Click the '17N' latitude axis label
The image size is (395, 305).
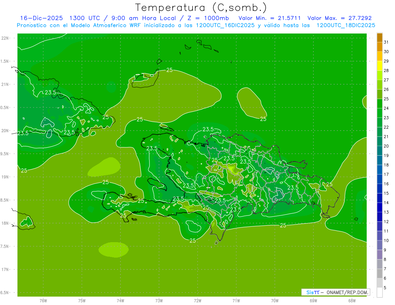5,269
